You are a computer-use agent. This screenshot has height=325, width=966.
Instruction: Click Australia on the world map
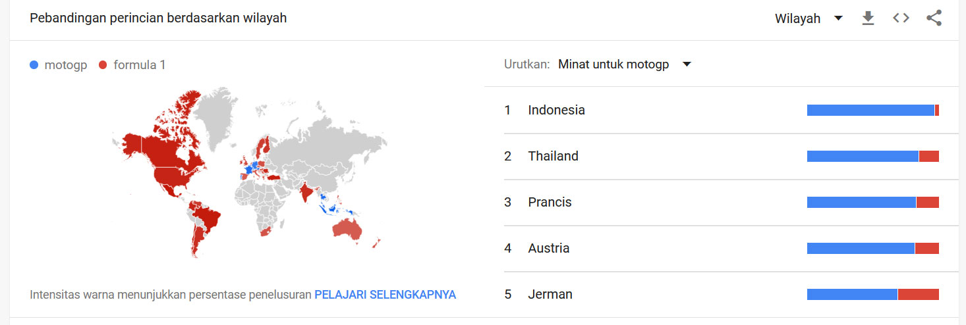[x=347, y=228]
